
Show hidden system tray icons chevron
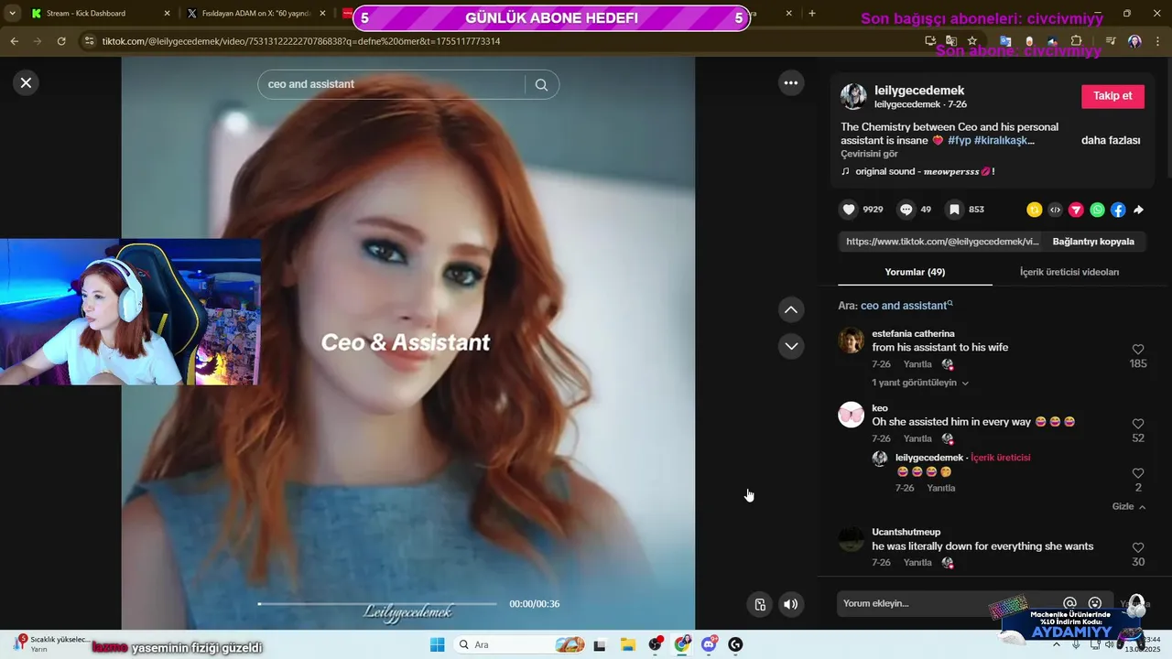1057,644
